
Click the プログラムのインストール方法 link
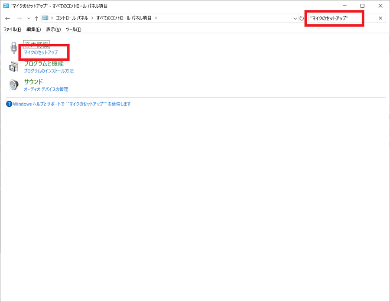pos(49,71)
